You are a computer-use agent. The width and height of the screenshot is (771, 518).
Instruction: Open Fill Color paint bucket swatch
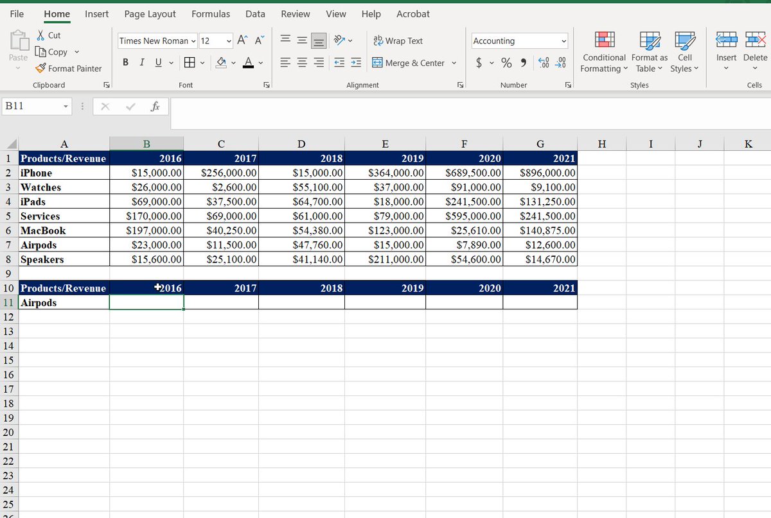pyautogui.click(x=220, y=63)
